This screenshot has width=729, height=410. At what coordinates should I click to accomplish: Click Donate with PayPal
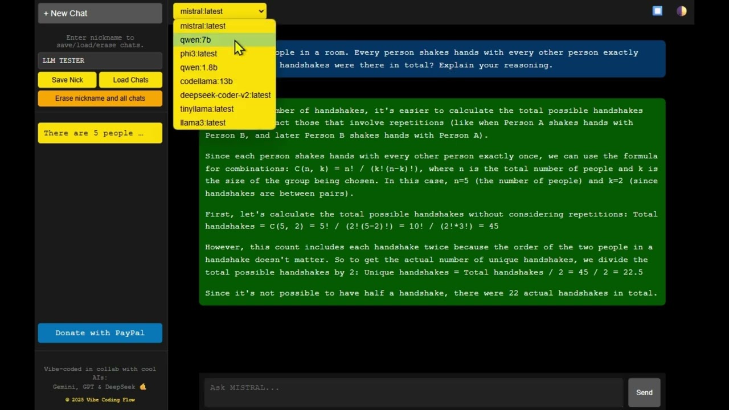100,333
